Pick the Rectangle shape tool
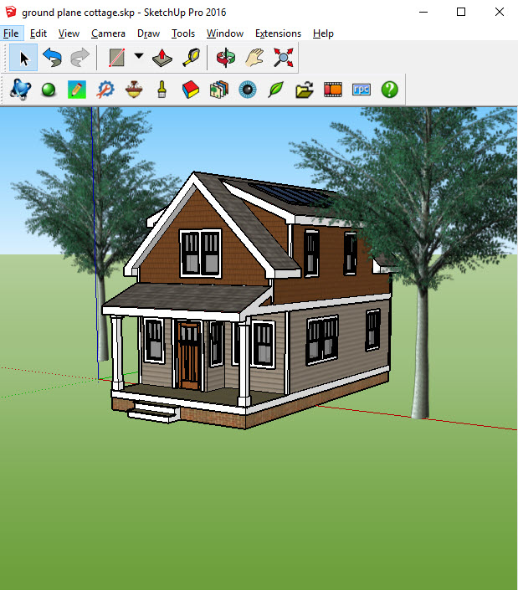This screenshot has width=518, height=590. [116, 58]
